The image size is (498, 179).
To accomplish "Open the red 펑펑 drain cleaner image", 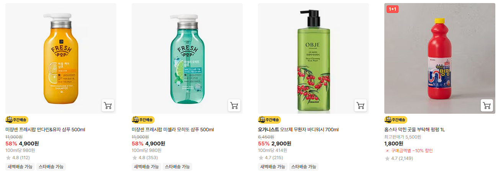I will pyautogui.click(x=440, y=58).
